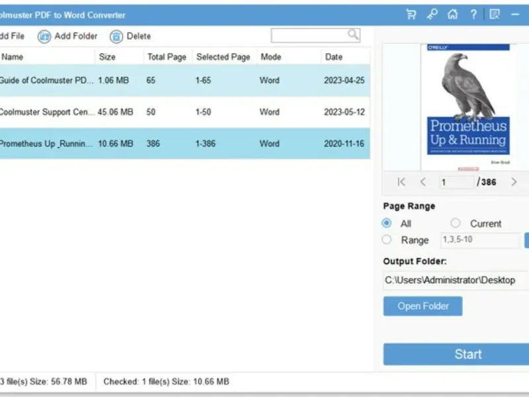Select the Range radio option
Image resolution: width=529 pixels, height=397 pixels.
(x=387, y=240)
